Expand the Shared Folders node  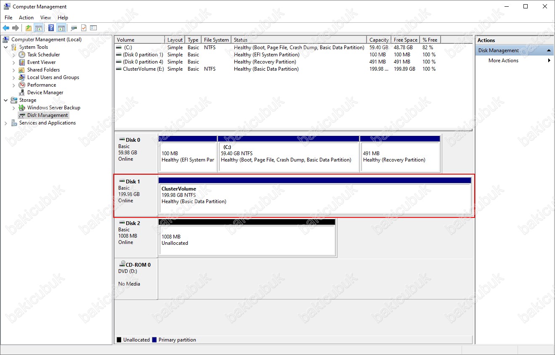click(x=14, y=70)
